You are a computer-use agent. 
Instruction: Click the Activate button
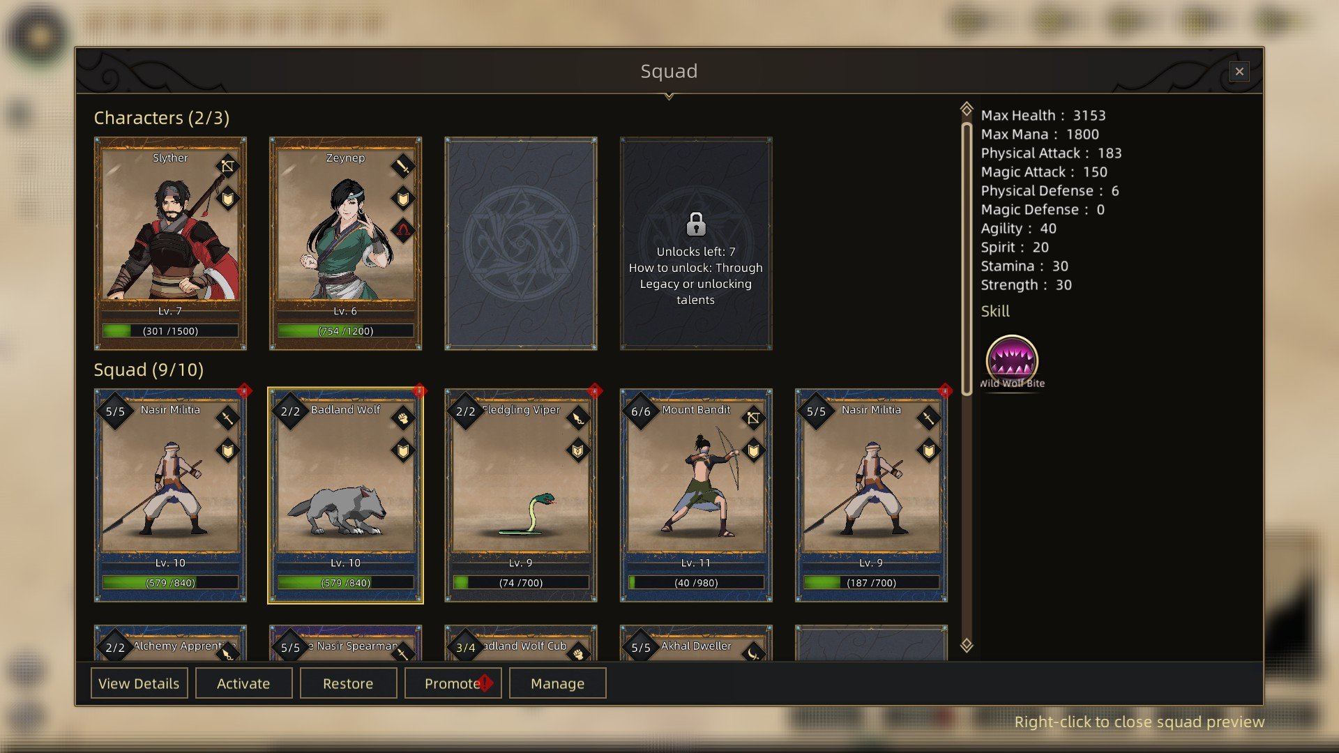(243, 683)
